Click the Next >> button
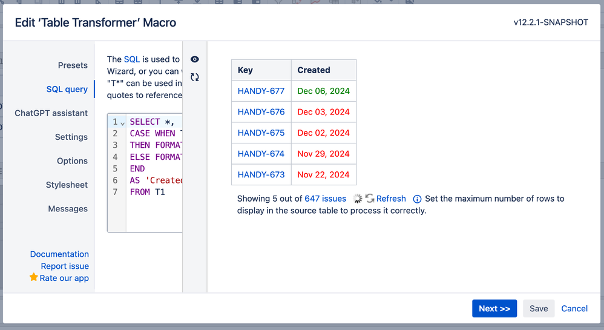 click(x=494, y=308)
